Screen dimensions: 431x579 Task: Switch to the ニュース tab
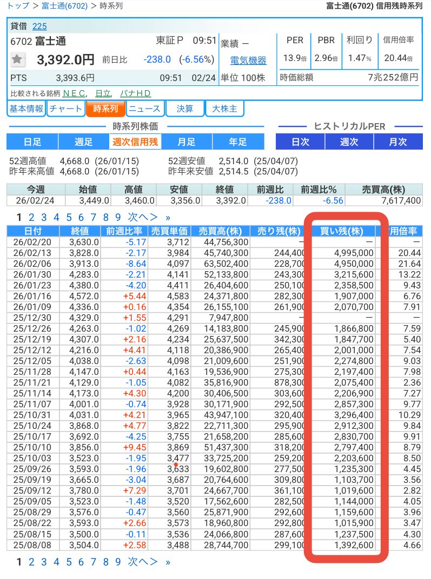pyautogui.click(x=144, y=109)
